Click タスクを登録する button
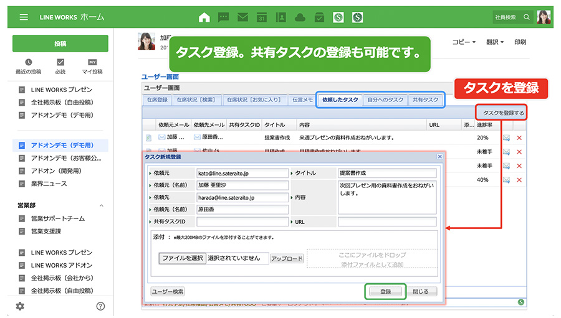Image resolution: width=561 pixels, height=318 pixels. 503,113
